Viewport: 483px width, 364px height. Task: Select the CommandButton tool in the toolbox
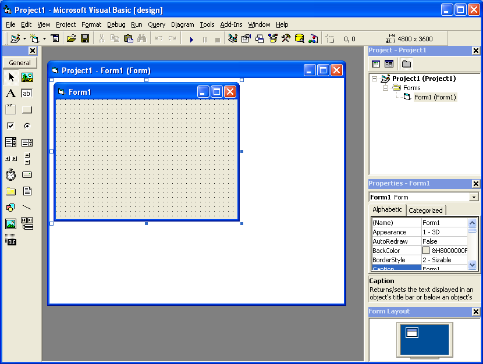pos(27,109)
